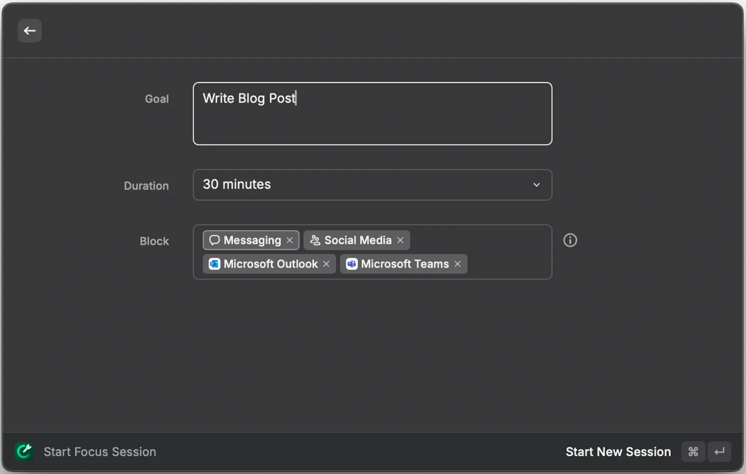
Task: Click the back arrow button
Action: (x=30, y=31)
